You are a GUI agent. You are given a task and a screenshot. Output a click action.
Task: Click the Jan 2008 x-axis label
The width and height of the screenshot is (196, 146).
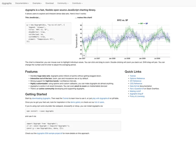click(x=112, y=58)
